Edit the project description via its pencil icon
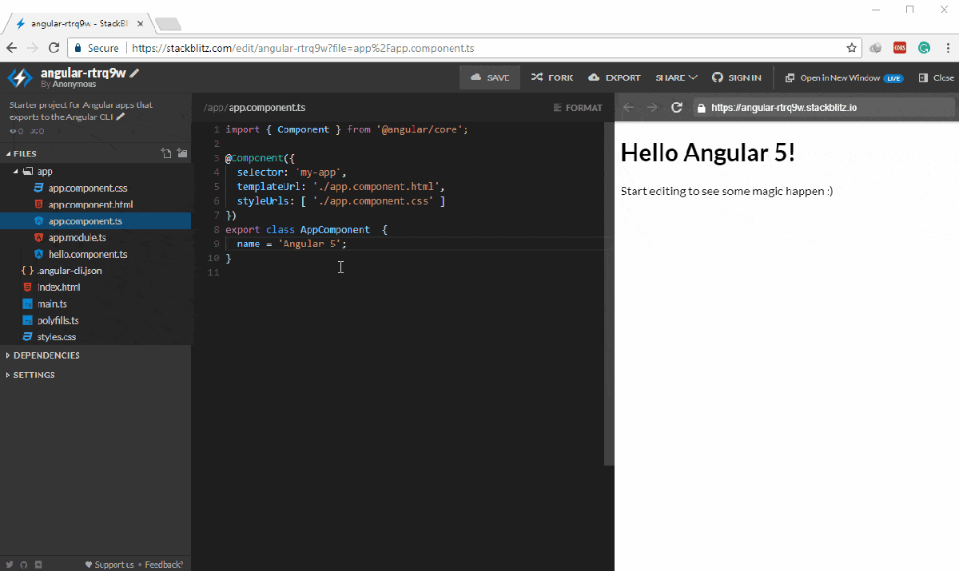The height and width of the screenshot is (571, 959). point(121,117)
